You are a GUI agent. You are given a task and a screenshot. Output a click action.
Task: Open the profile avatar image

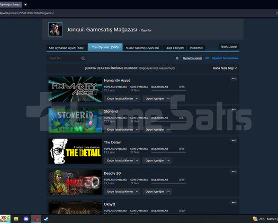[x=55, y=29]
